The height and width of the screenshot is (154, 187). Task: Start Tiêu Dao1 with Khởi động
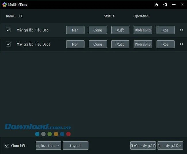pos(143,44)
